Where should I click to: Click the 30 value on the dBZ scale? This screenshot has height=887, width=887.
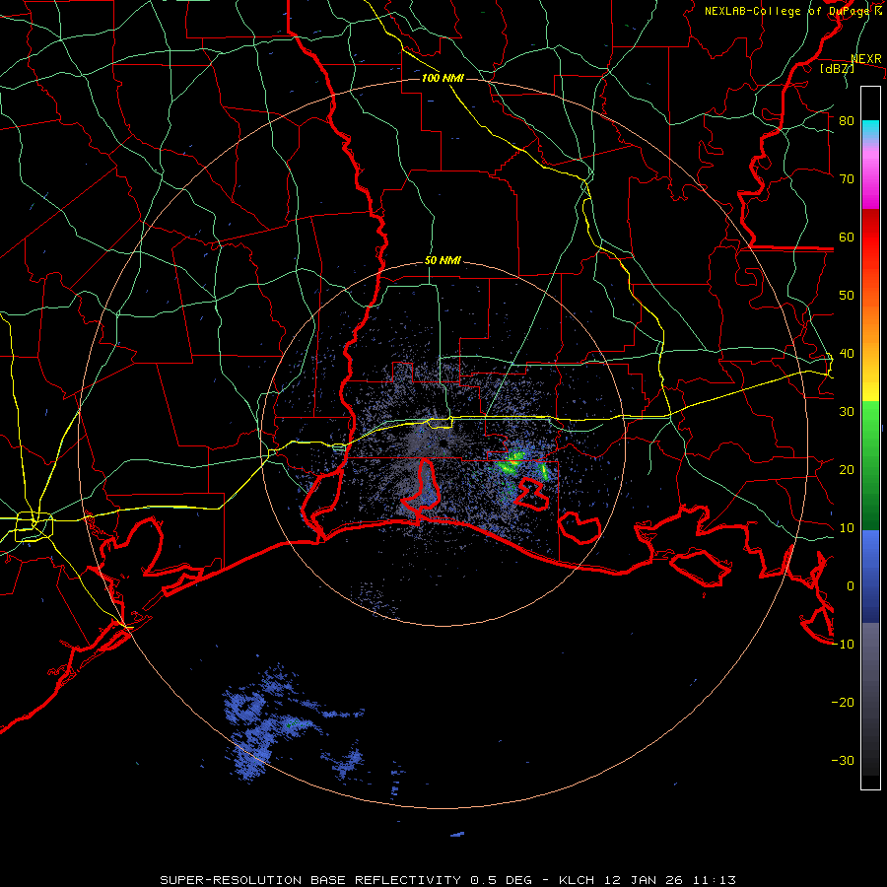847,412
